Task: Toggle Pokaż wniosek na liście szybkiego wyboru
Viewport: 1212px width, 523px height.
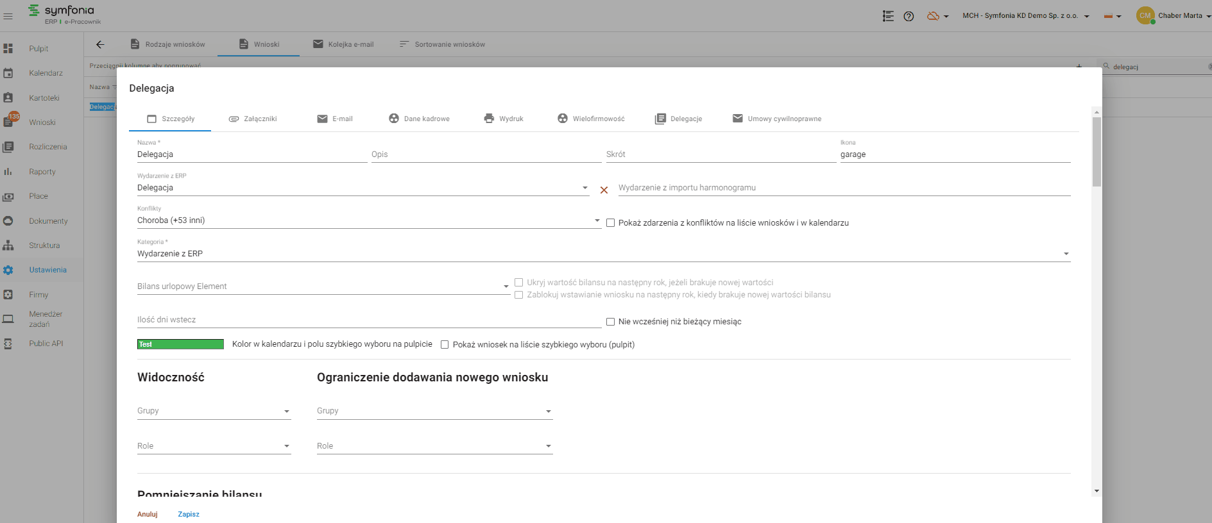Action: point(445,345)
